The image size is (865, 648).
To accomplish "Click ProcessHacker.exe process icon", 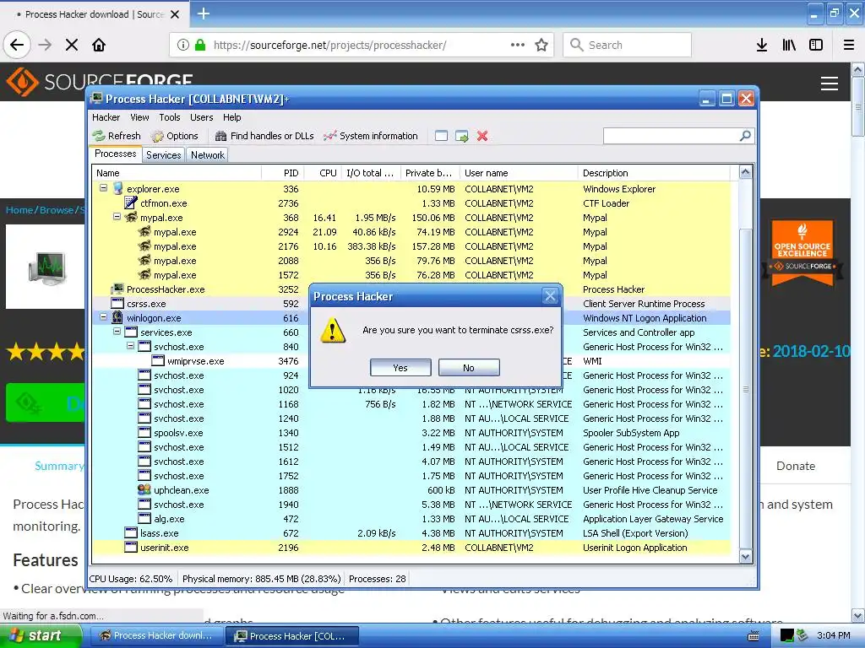I will (117, 289).
